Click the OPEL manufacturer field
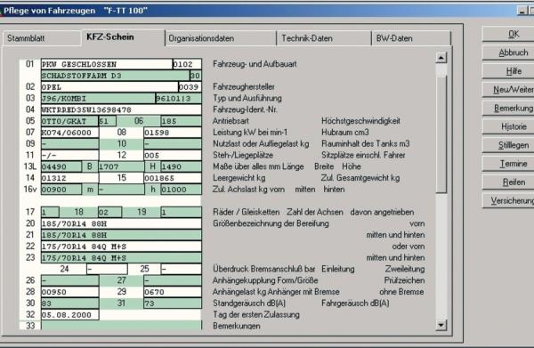This screenshot has width=534, height=348. click(109, 87)
